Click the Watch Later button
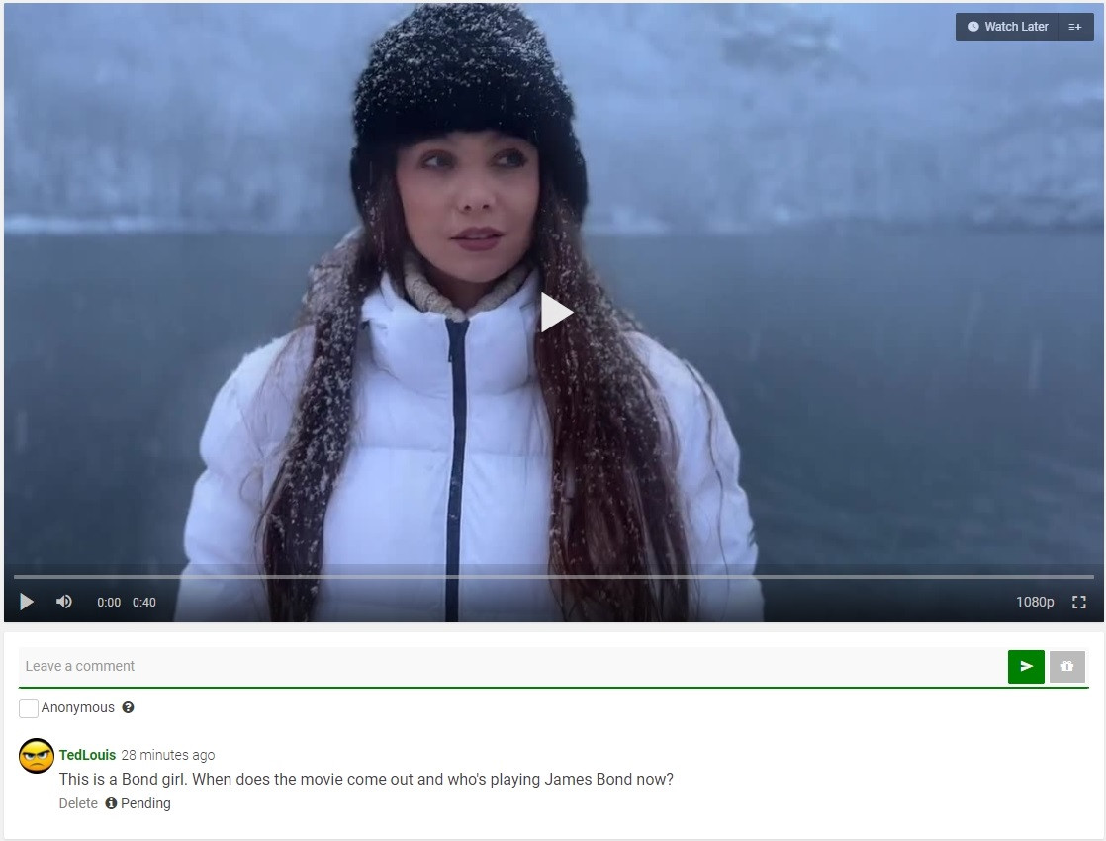 pyautogui.click(x=1007, y=27)
